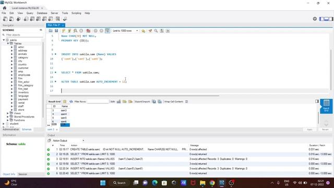This screenshot has width=334, height=188.
Task: Save snippet with the star icon
Action: pos(143,31)
